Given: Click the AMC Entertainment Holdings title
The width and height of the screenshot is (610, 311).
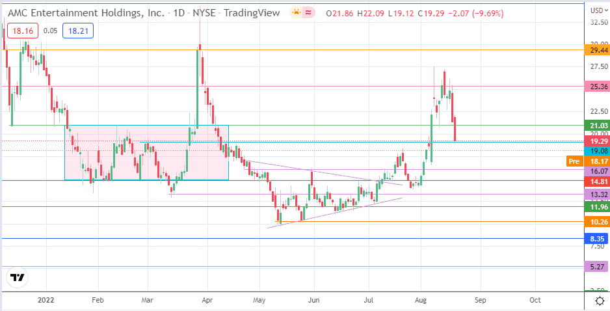Looking at the screenshot, I should point(86,13).
